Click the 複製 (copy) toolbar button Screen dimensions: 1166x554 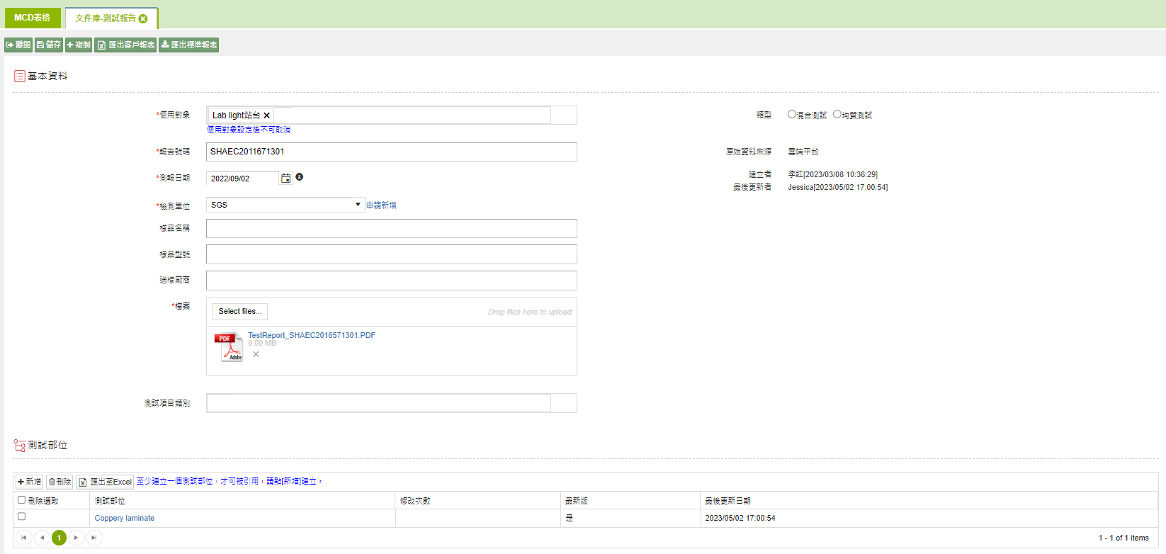(x=79, y=45)
